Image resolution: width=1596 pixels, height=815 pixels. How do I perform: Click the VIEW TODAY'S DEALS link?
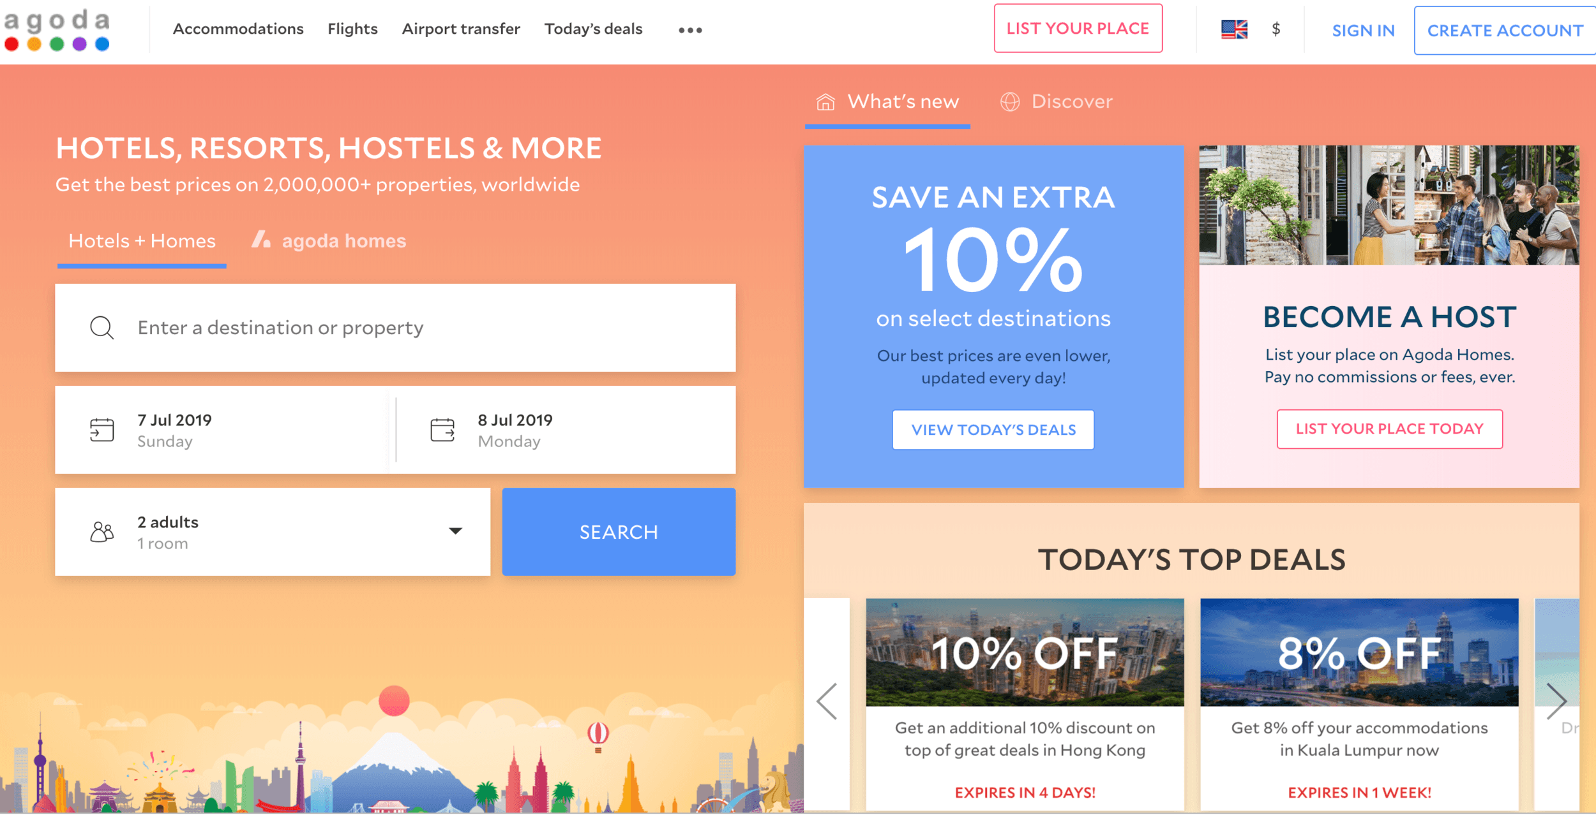click(x=993, y=429)
